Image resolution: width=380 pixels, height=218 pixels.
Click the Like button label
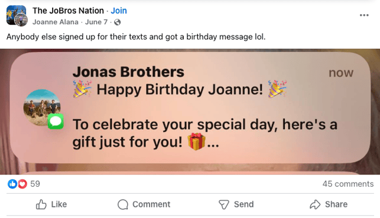point(59,204)
